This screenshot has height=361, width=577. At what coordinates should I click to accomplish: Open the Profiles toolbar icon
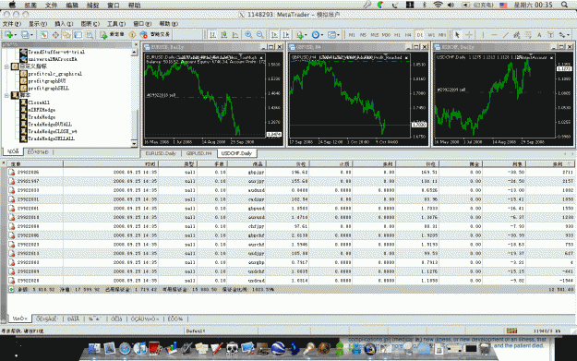(25, 34)
